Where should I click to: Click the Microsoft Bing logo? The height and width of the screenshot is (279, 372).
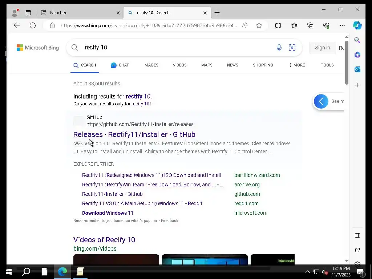[x=38, y=48]
